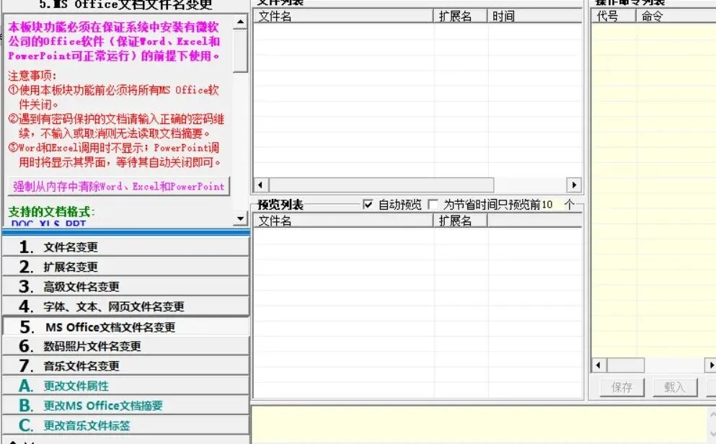
Task: Click down arrow of notes panel scrollbar
Action: click(x=241, y=218)
